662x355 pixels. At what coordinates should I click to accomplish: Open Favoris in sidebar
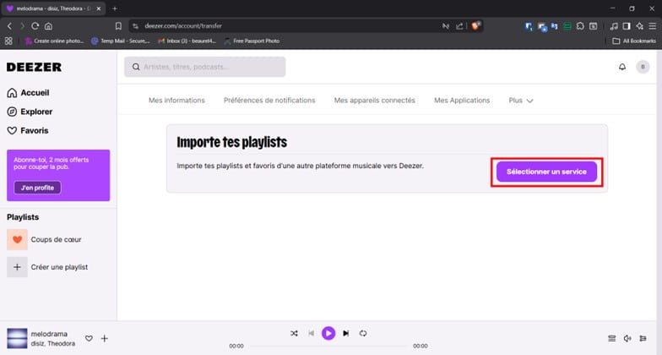click(28, 130)
